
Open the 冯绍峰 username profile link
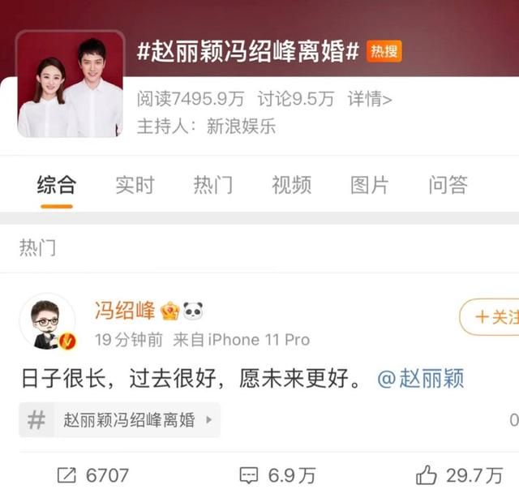point(125,311)
